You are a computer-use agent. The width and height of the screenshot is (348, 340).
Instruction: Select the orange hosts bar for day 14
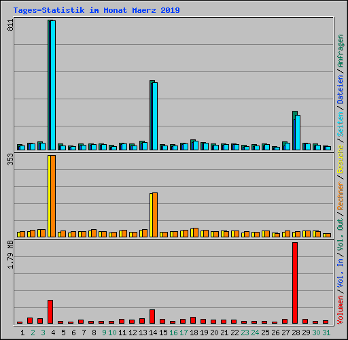(155, 215)
